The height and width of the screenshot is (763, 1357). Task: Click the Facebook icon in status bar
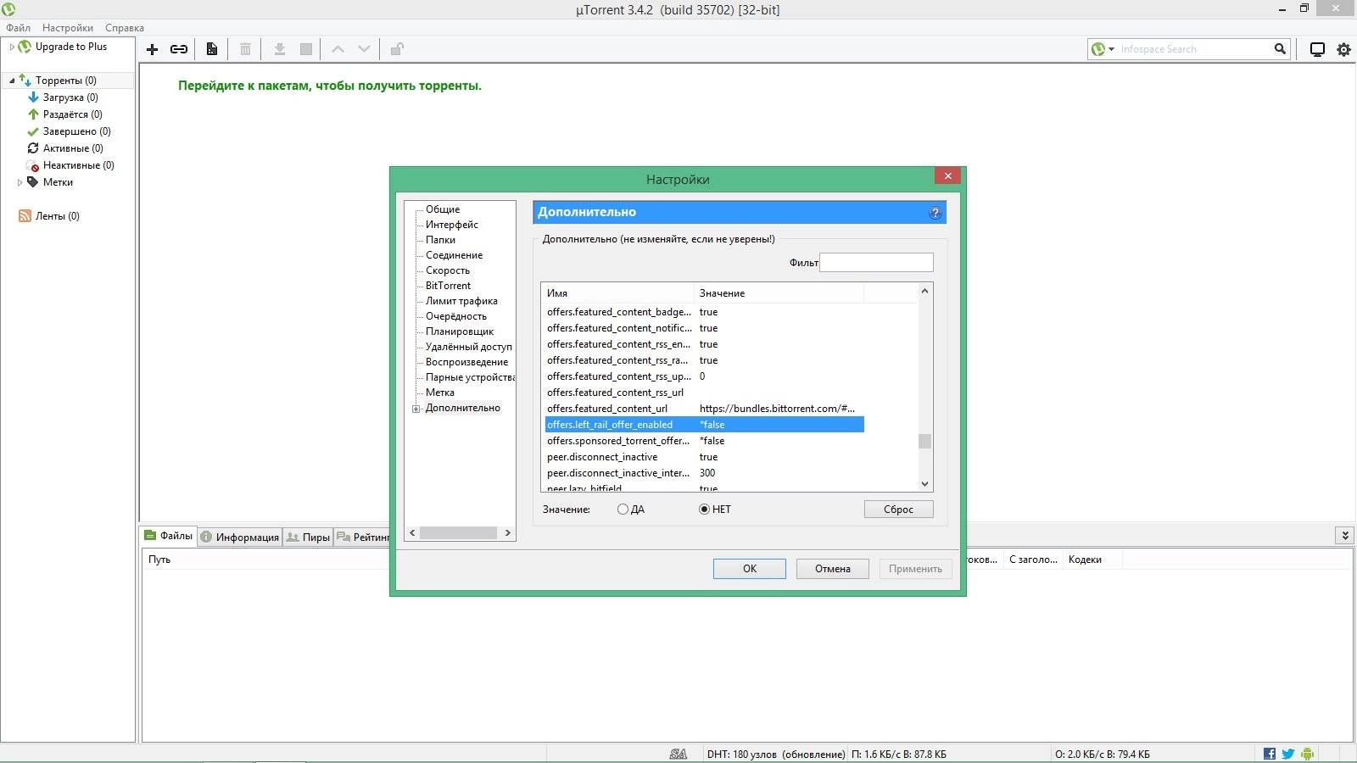tap(1270, 754)
